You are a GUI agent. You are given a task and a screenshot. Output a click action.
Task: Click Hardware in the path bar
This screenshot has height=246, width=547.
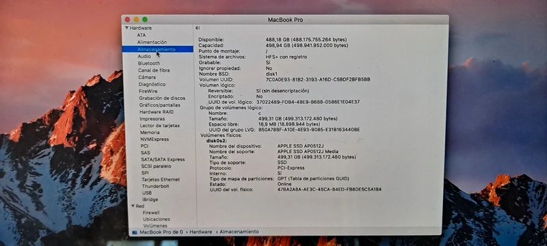pyautogui.click(x=201, y=232)
